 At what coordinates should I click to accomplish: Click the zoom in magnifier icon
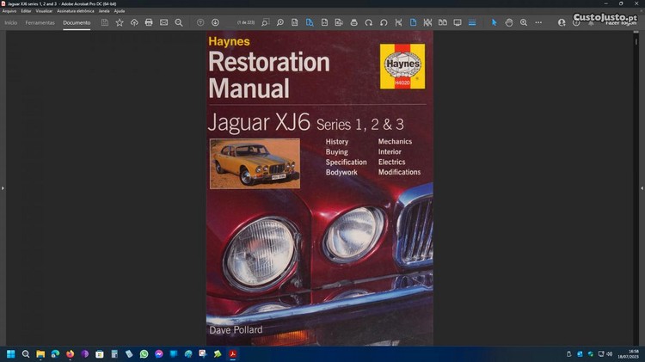(524, 22)
